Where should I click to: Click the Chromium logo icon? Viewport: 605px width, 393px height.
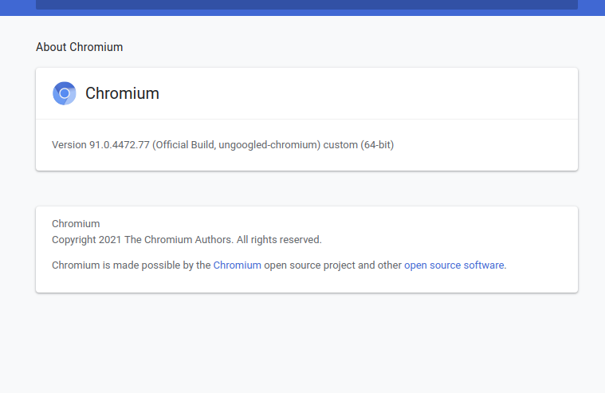64,93
